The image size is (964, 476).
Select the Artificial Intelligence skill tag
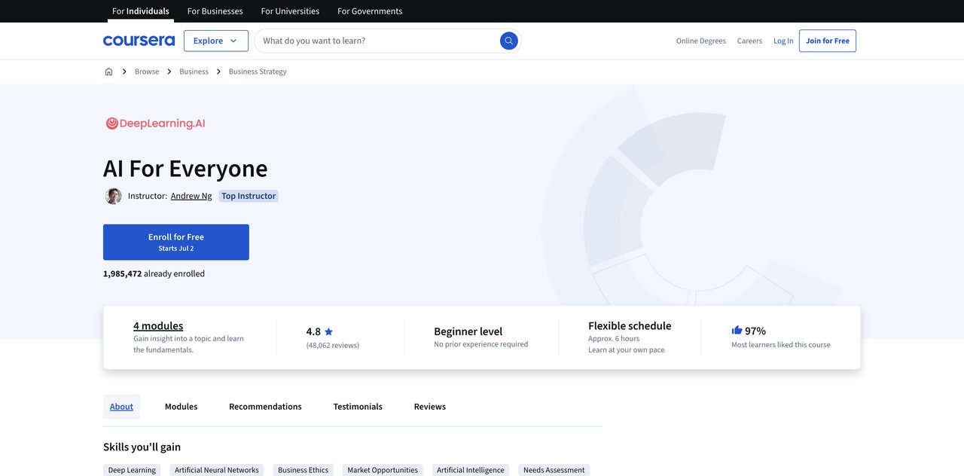[471, 470]
